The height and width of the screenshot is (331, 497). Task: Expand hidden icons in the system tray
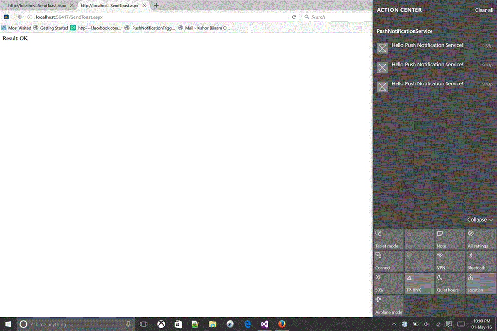point(394,324)
